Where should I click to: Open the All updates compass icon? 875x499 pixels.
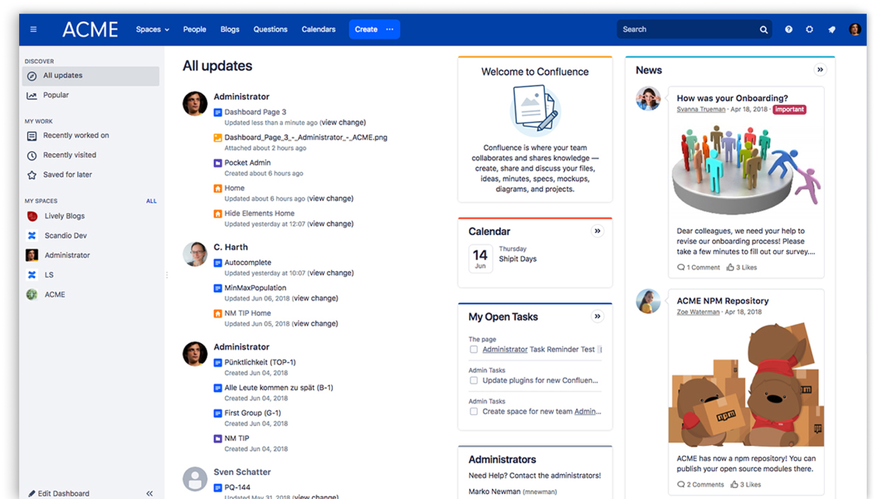32,76
